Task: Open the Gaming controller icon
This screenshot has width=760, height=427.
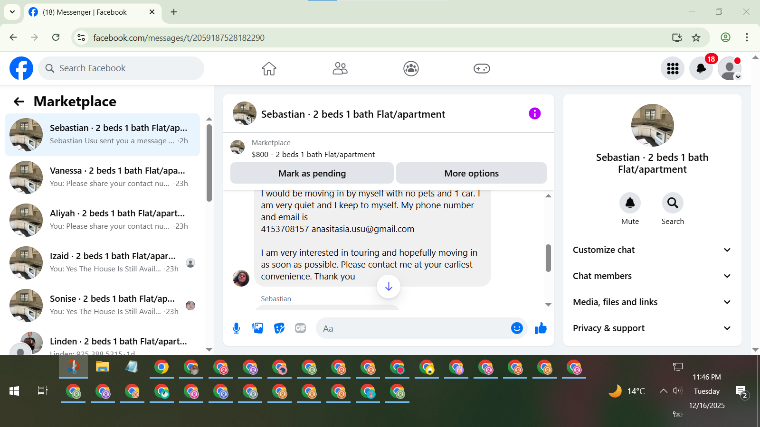Action: tap(482, 69)
